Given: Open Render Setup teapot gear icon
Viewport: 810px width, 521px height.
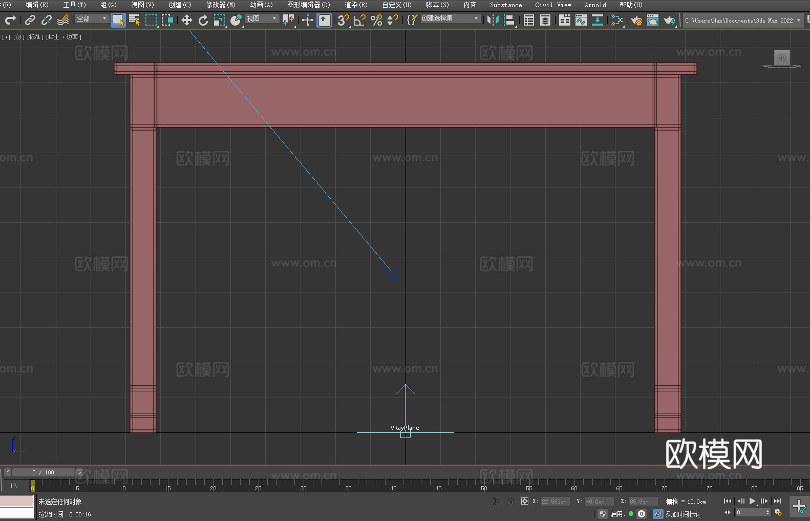Looking at the screenshot, I should point(636,20).
